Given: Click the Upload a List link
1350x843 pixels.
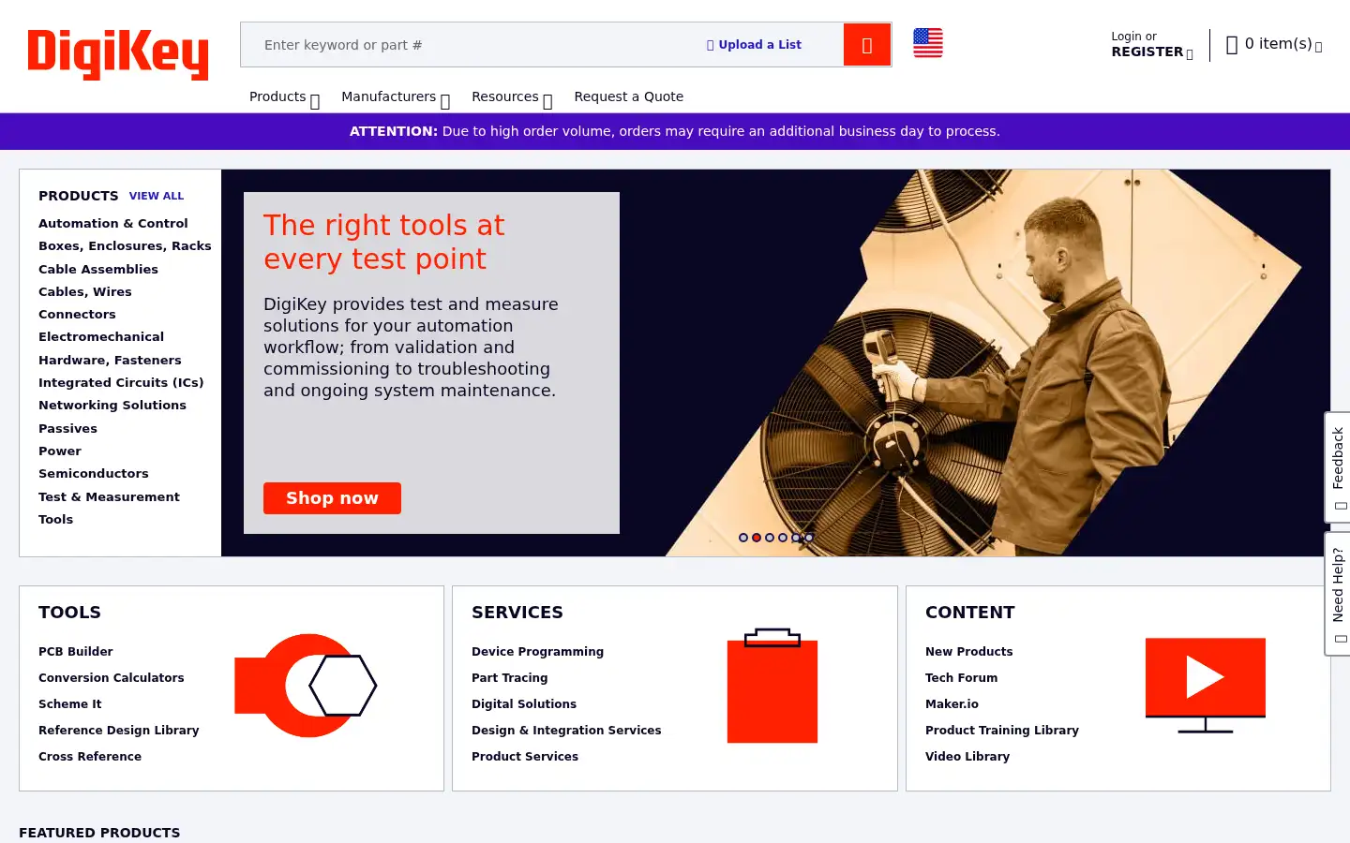Looking at the screenshot, I should [x=754, y=45].
